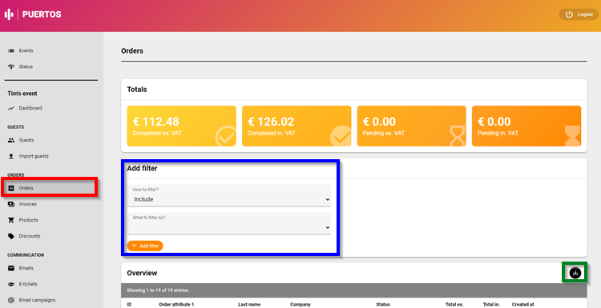This screenshot has height=308, width=601.
Task: Open the How to filter dropdown
Action: point(229,195)
